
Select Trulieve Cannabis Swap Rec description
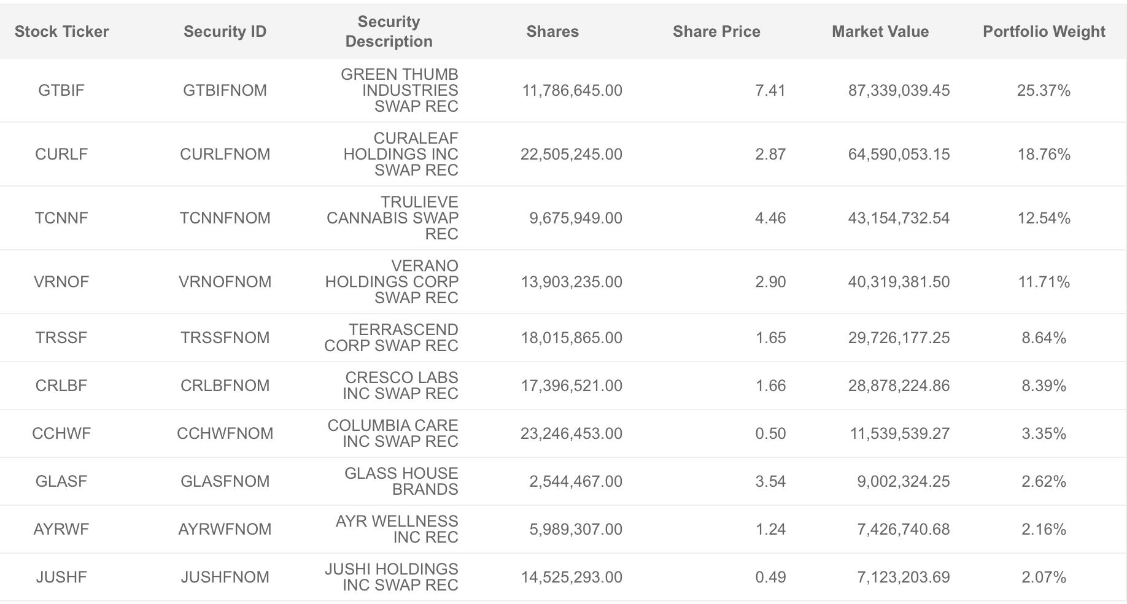(392, 219)
